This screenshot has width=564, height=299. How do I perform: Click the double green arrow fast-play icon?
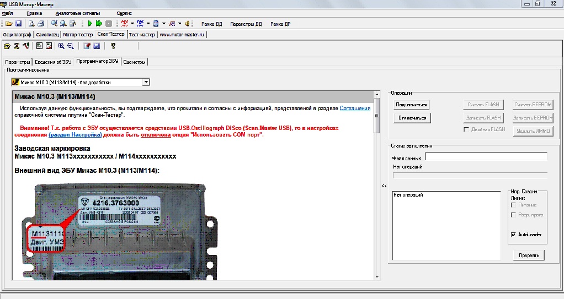[99, 24]
